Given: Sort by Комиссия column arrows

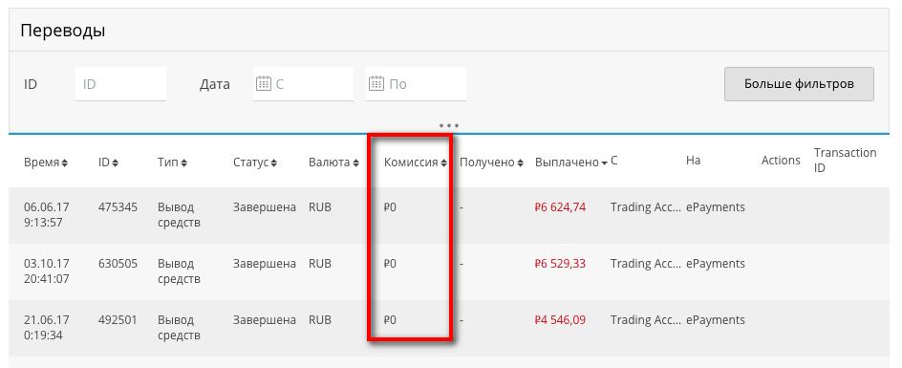Looking at the screenshot, I should (x=443, y=163).
